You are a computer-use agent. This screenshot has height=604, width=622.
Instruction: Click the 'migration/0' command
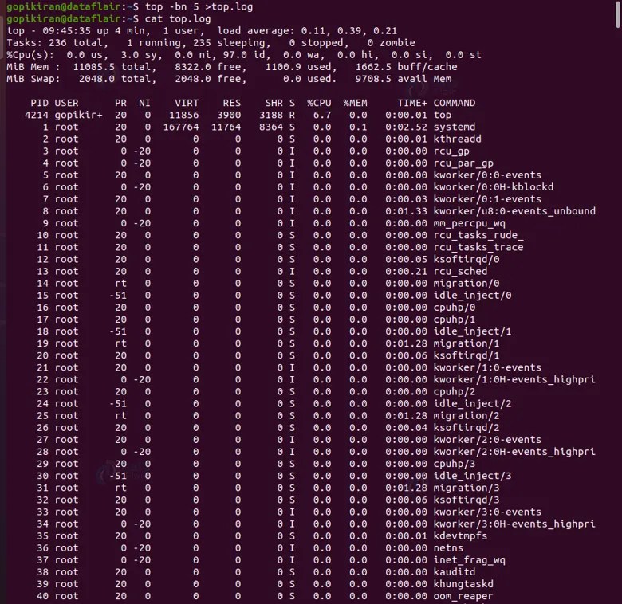pyautogui.click(x=467, y=284)
